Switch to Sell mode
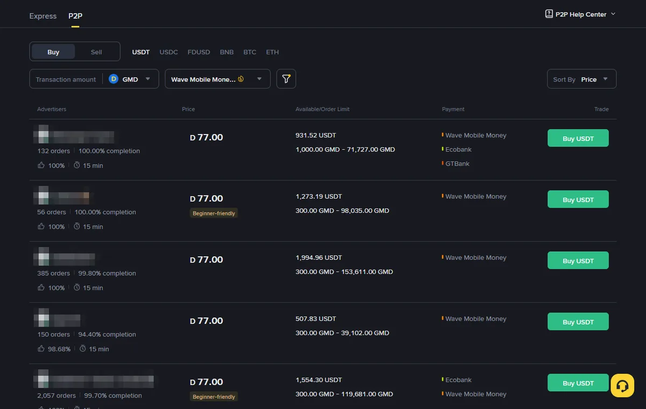Viewport: 646px width, 409px height. (x=96, y=52)
